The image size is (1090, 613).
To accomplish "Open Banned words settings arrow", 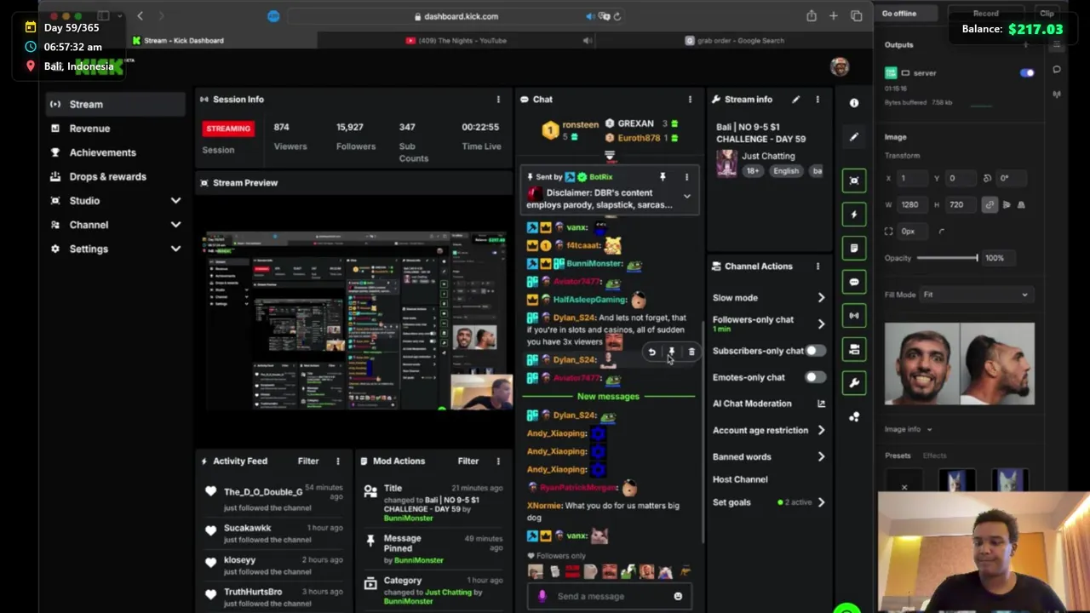I will tap(821, 457).
